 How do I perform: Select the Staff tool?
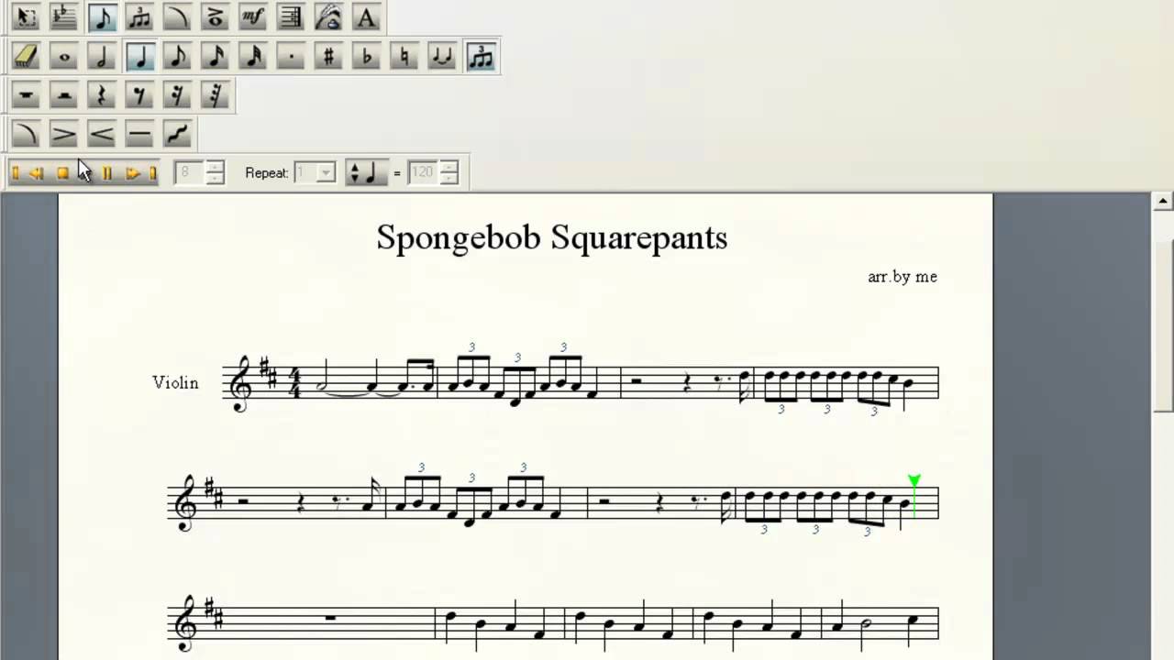coord(64,17)
